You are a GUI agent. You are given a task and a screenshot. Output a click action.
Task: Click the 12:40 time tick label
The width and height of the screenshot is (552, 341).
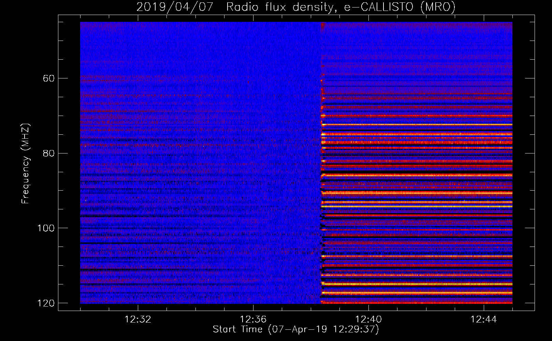pos(368,320)
